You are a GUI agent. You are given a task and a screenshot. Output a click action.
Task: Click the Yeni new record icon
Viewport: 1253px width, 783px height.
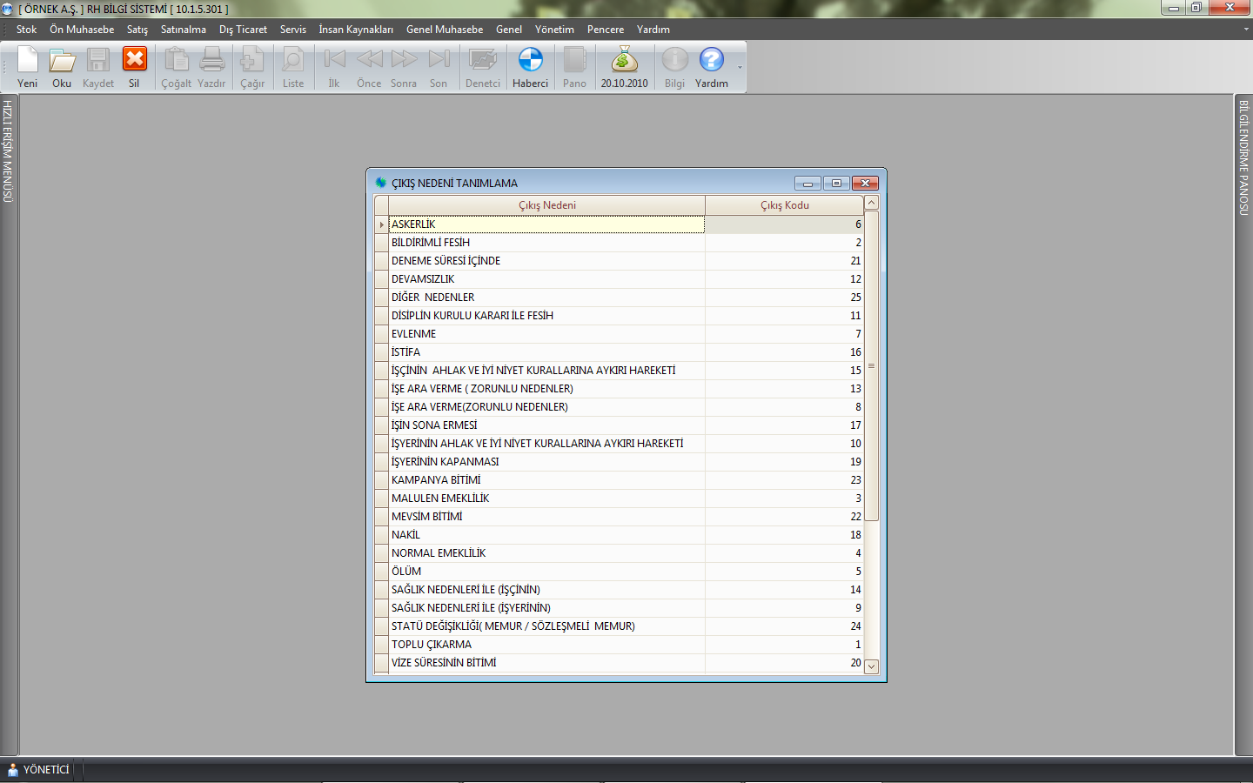[28, 67]
